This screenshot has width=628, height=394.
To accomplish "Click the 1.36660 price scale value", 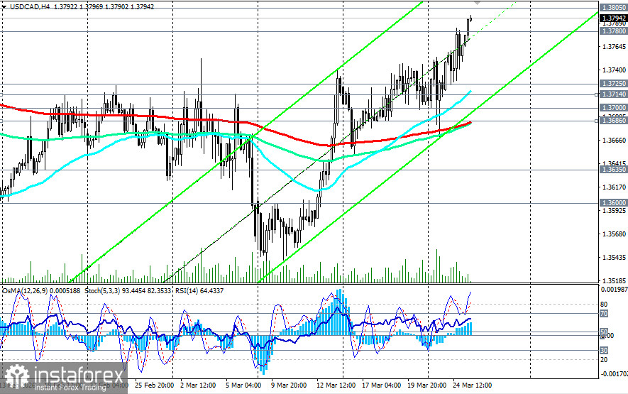I will (x=614, y=141).
